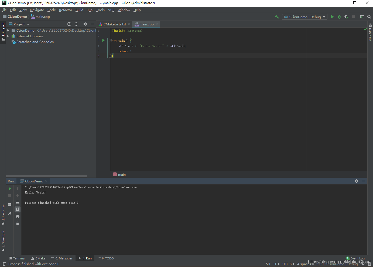Hide the Project panel with minus icon
Viewport: 373px width, 267px height.
click(92, 24)
